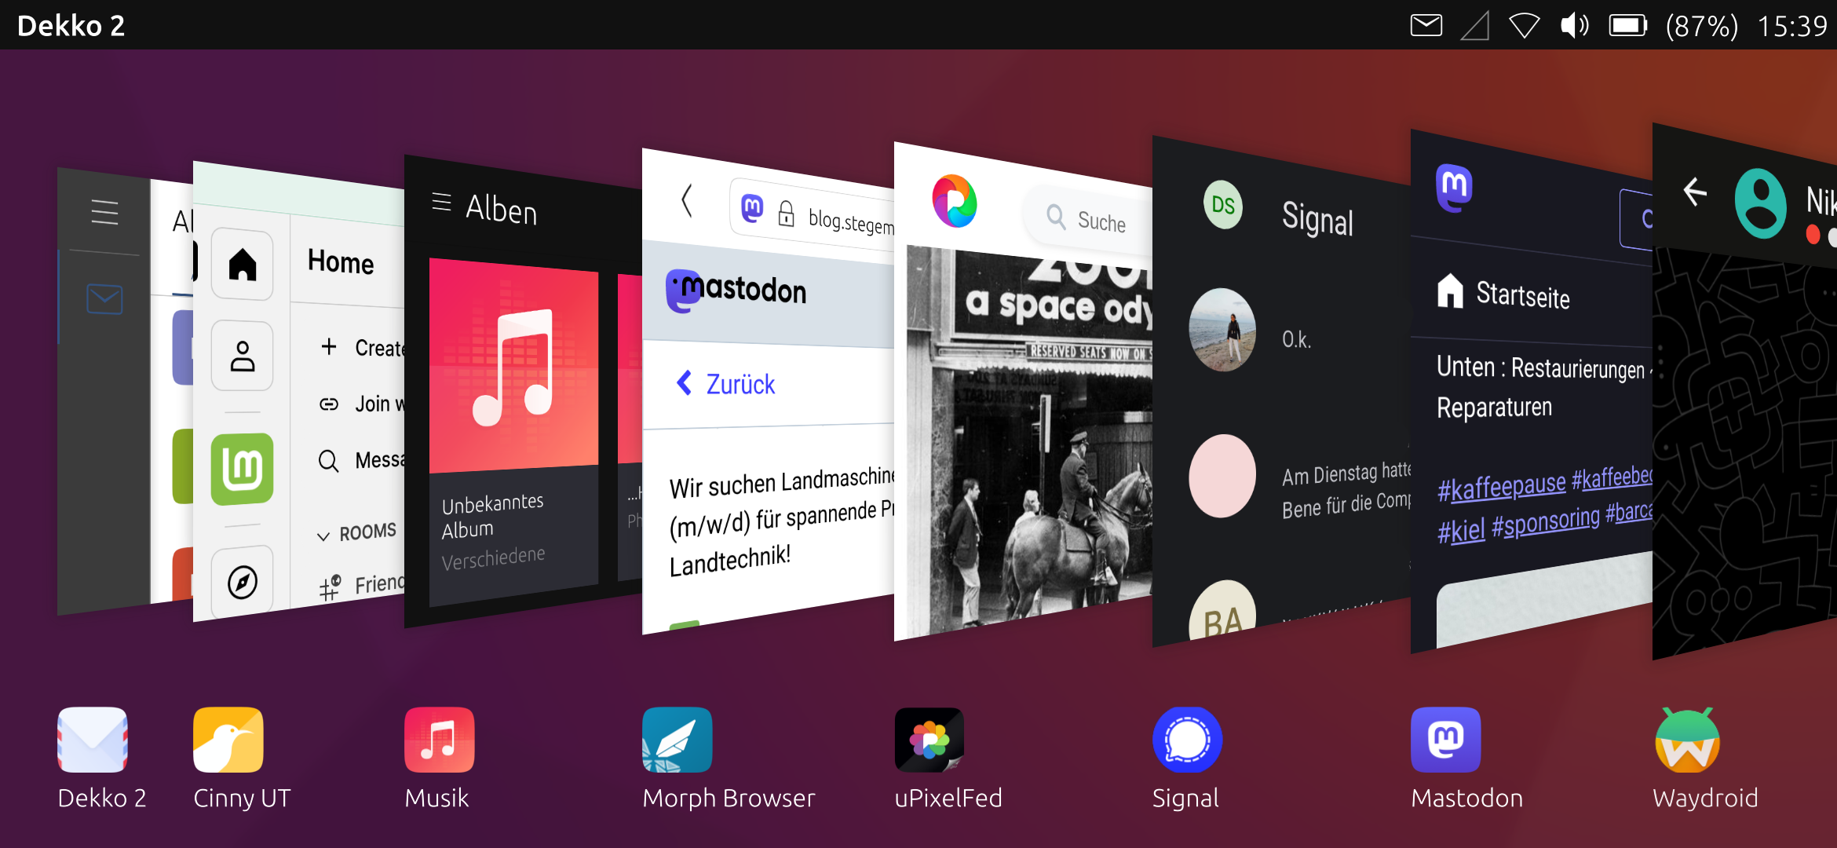Open the battery indicator
The height and width of the screenshot is (848, 1837).
pos(1628,26)
